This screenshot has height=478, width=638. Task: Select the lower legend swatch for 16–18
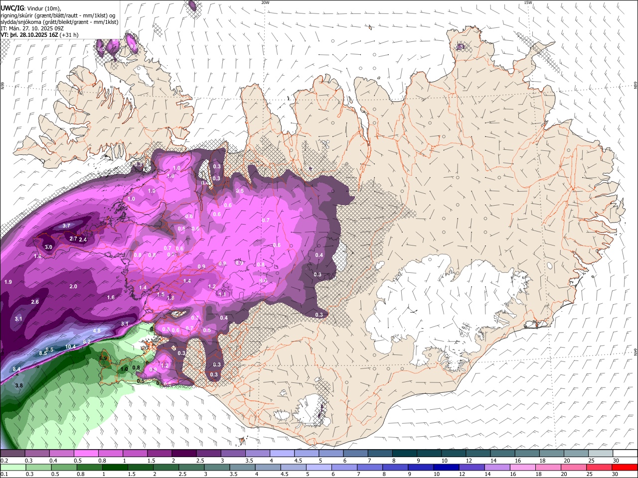click(x=523, y=468)
